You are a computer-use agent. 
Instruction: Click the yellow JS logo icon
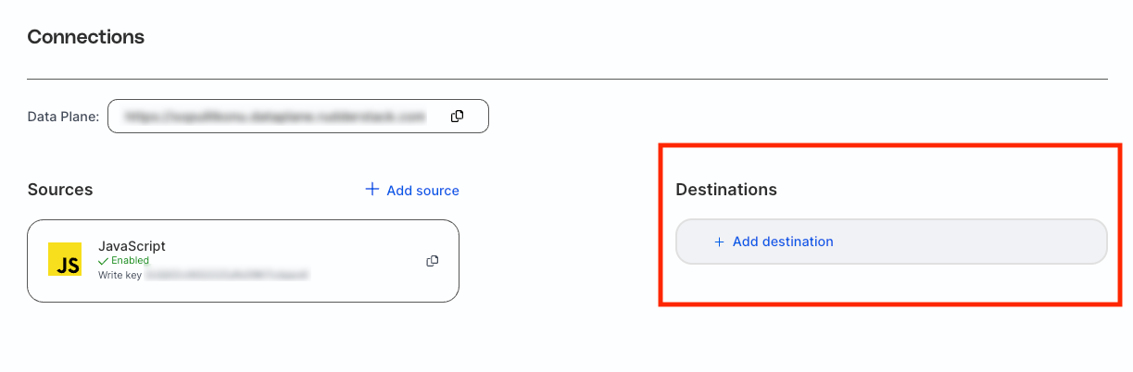click(x=65, y=260)
